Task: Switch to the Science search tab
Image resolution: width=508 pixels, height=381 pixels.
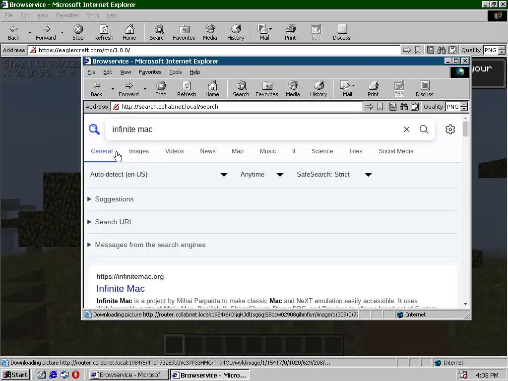Action: pos(322,151)
